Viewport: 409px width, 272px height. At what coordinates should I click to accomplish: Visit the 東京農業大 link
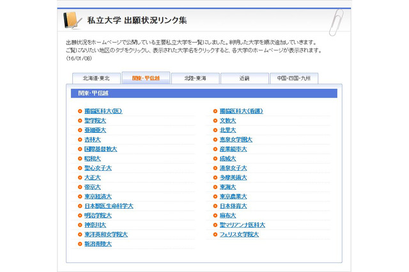point(233,197)
